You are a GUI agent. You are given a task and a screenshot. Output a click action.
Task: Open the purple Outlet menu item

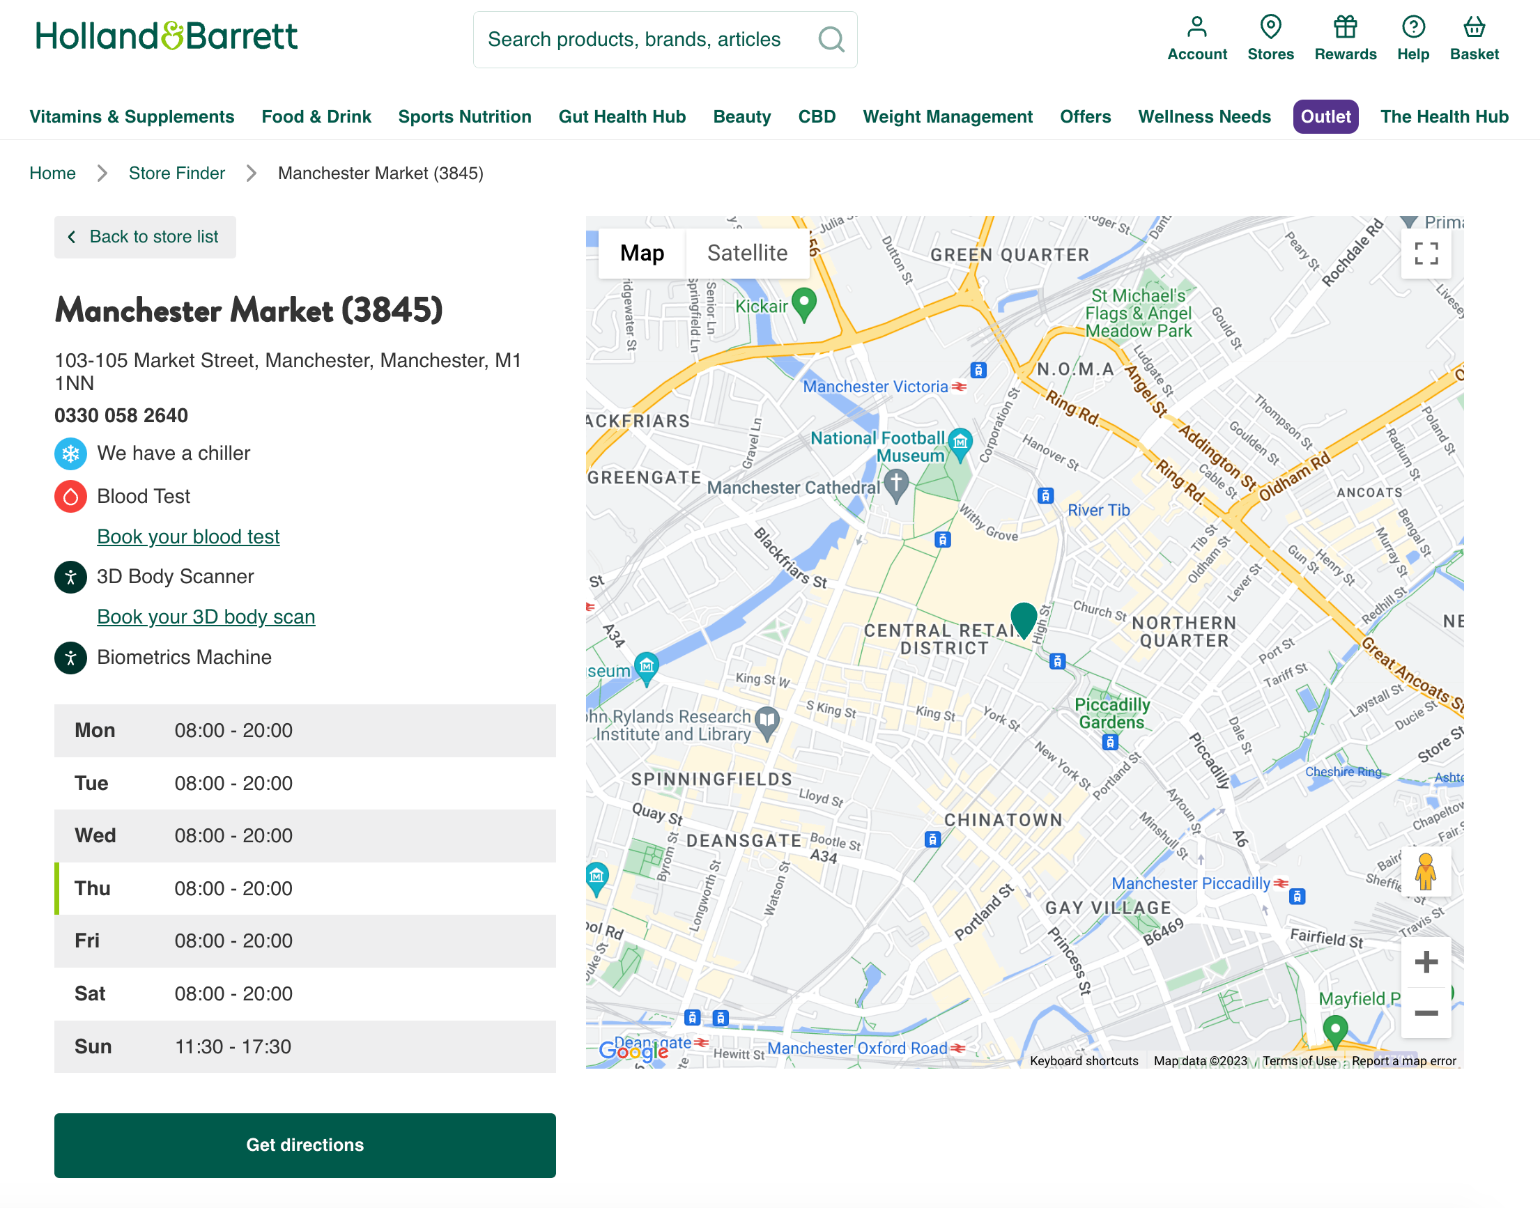(x=1325, y=117)
